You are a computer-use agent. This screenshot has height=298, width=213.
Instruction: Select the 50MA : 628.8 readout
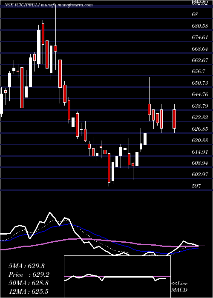[x=29, y=283]
